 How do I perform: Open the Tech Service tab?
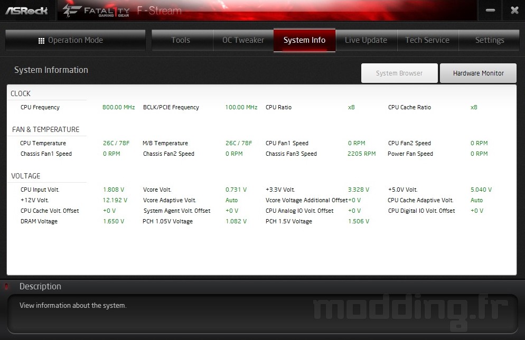(428, 40)
